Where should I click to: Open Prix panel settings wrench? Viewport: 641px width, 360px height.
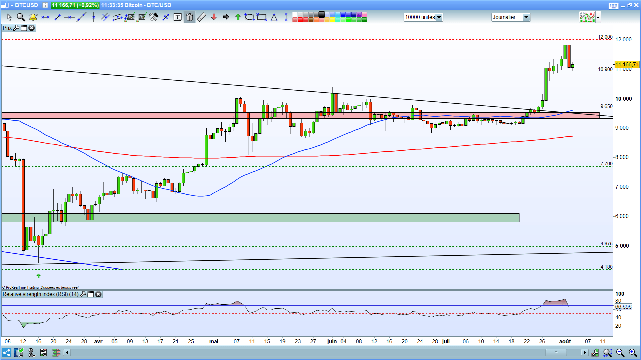click(16, 28)
